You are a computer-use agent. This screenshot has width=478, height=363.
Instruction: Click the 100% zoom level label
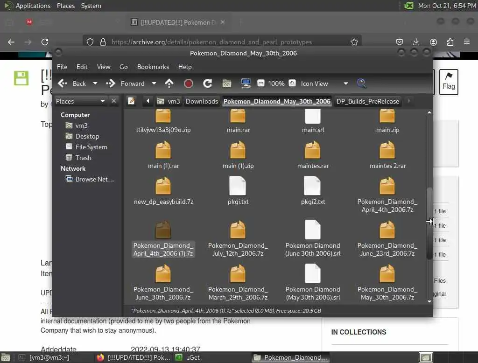tap(276, 84)
